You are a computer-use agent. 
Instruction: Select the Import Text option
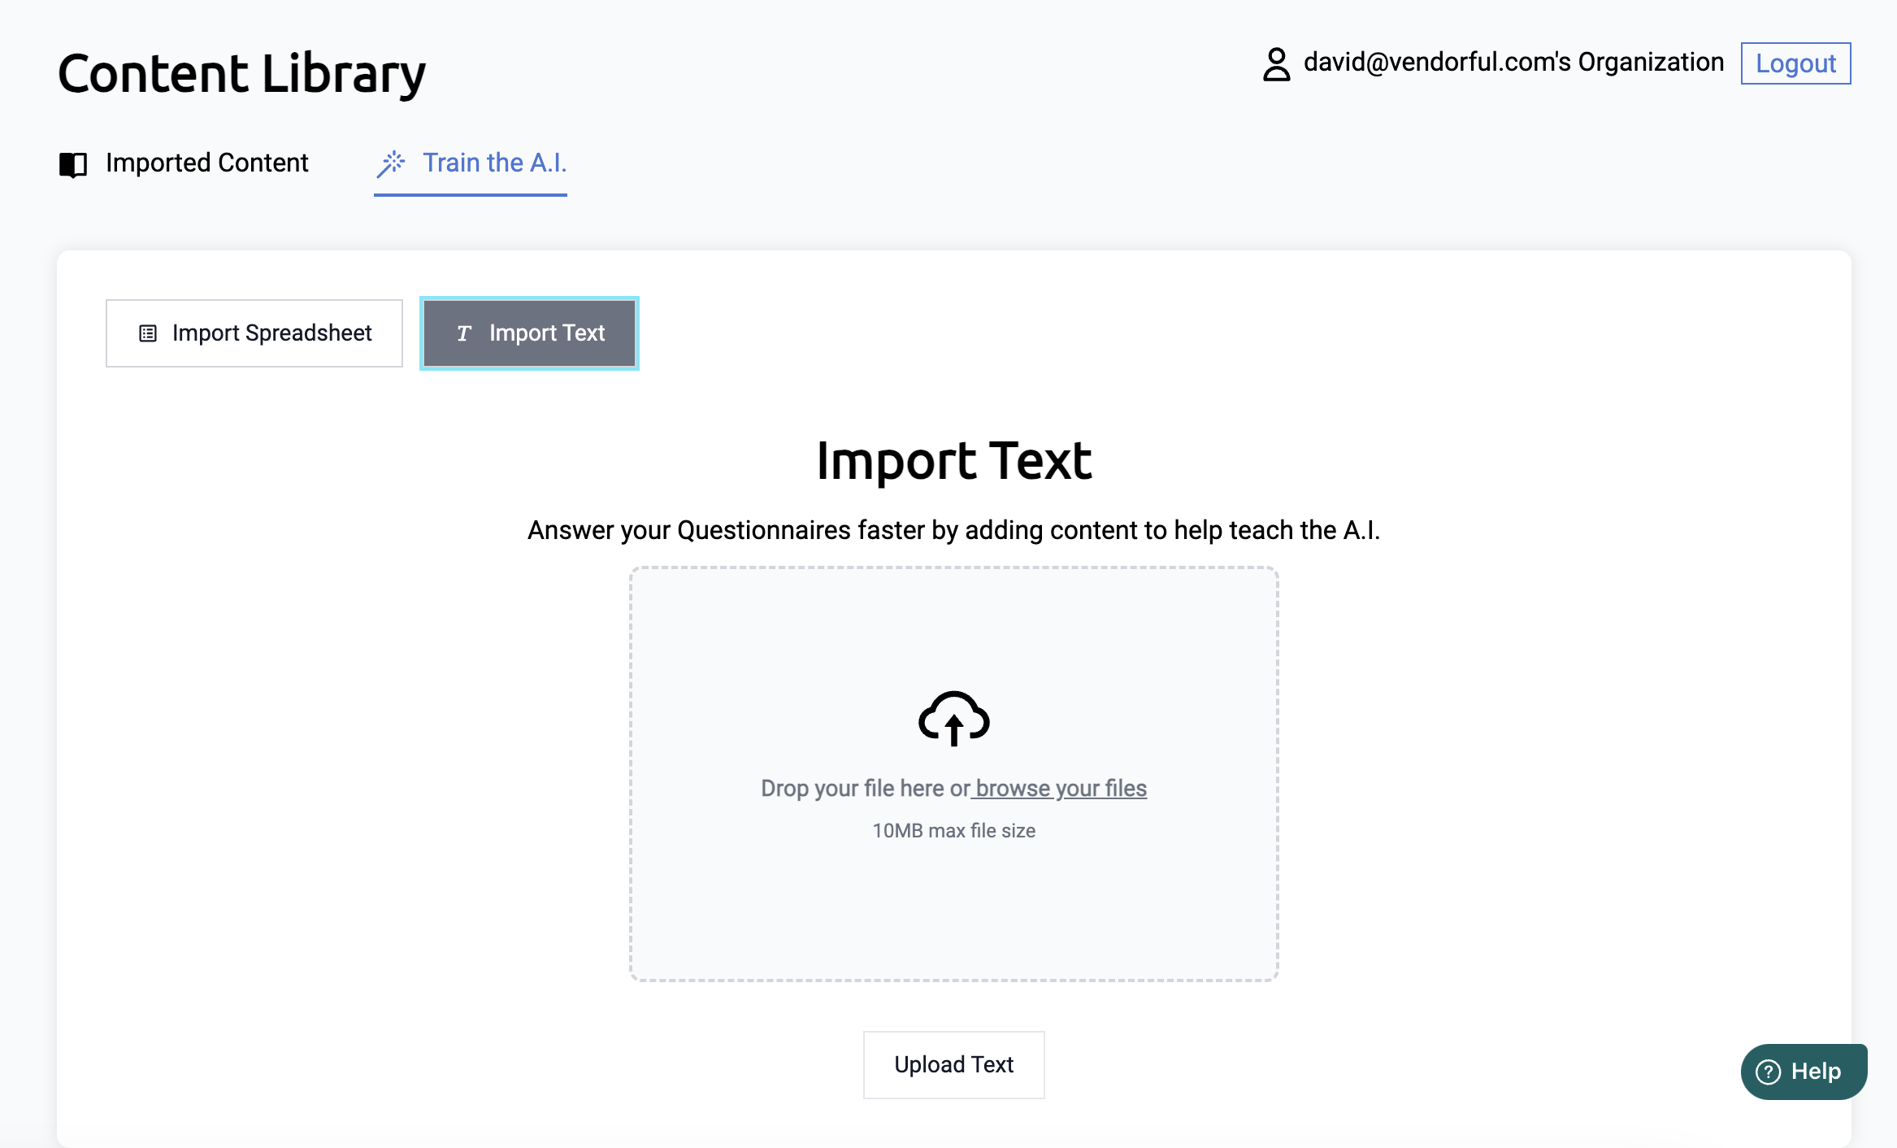pyautogui.click(x=529, y=333)
